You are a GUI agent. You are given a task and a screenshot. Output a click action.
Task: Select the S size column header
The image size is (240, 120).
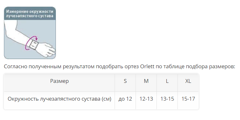click(125, 81)
